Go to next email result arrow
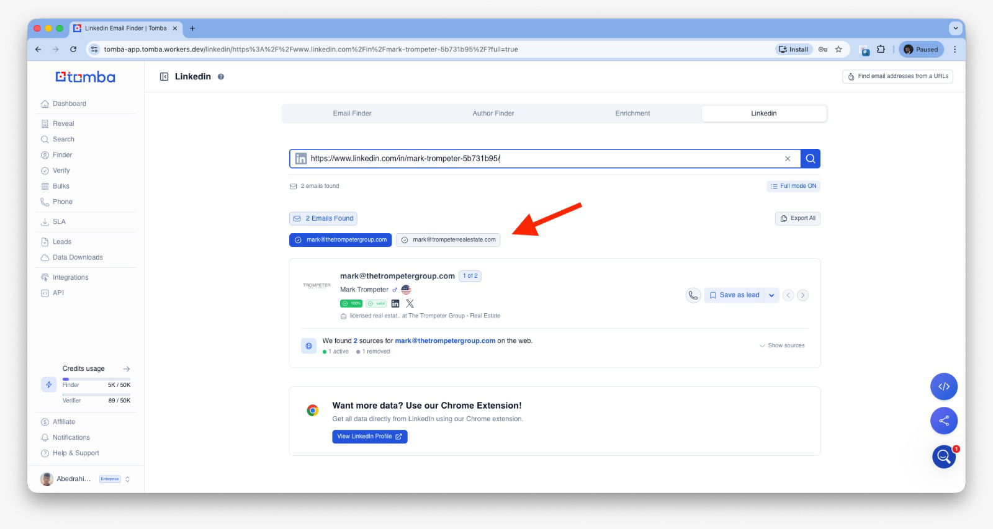This screenshot has height=529, width=993. [802, 295]
